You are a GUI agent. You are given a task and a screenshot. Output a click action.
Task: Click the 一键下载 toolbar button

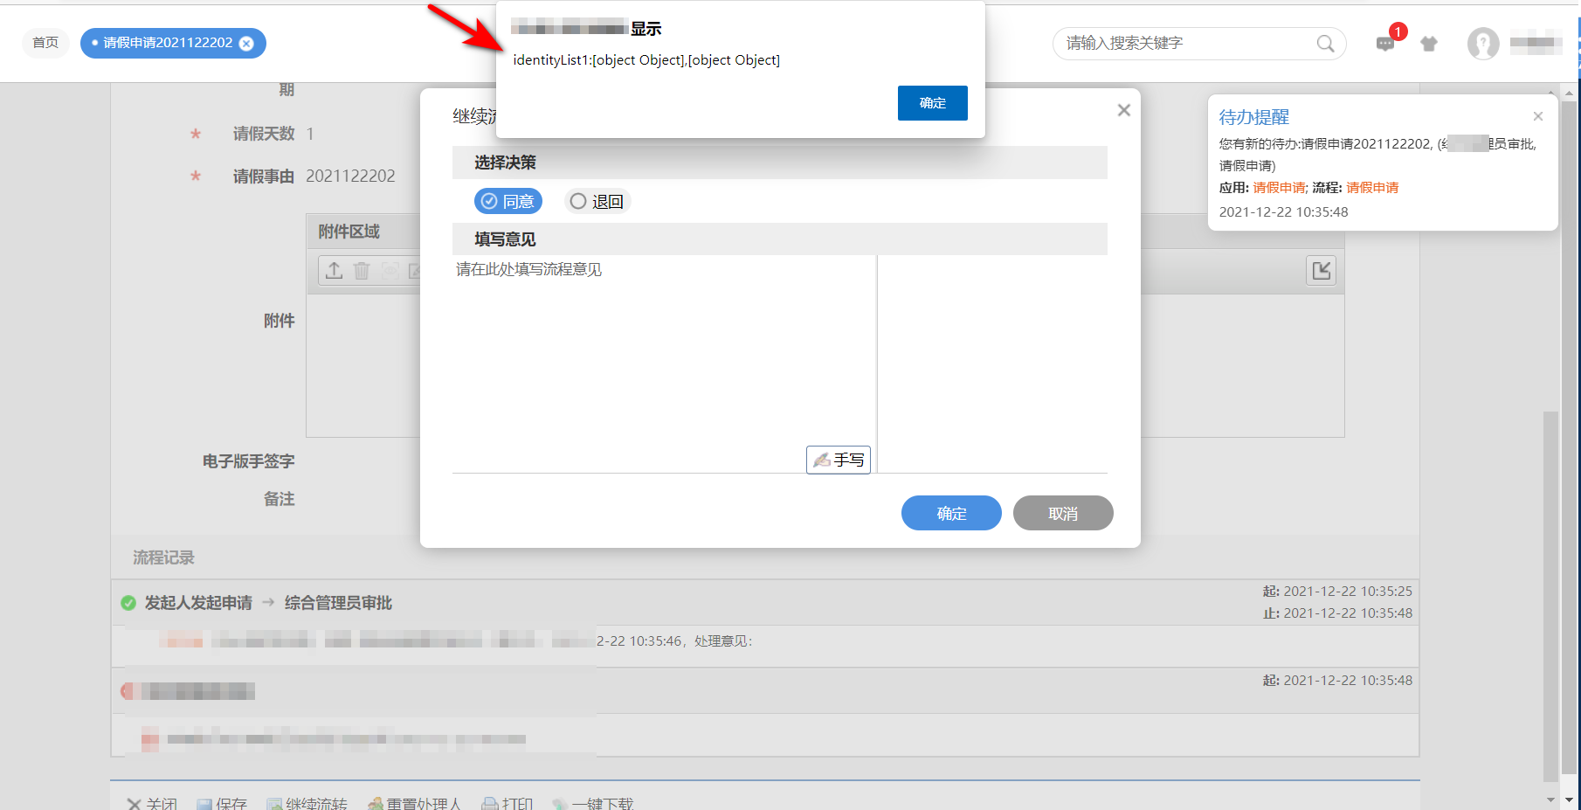(x=593, y=804)
